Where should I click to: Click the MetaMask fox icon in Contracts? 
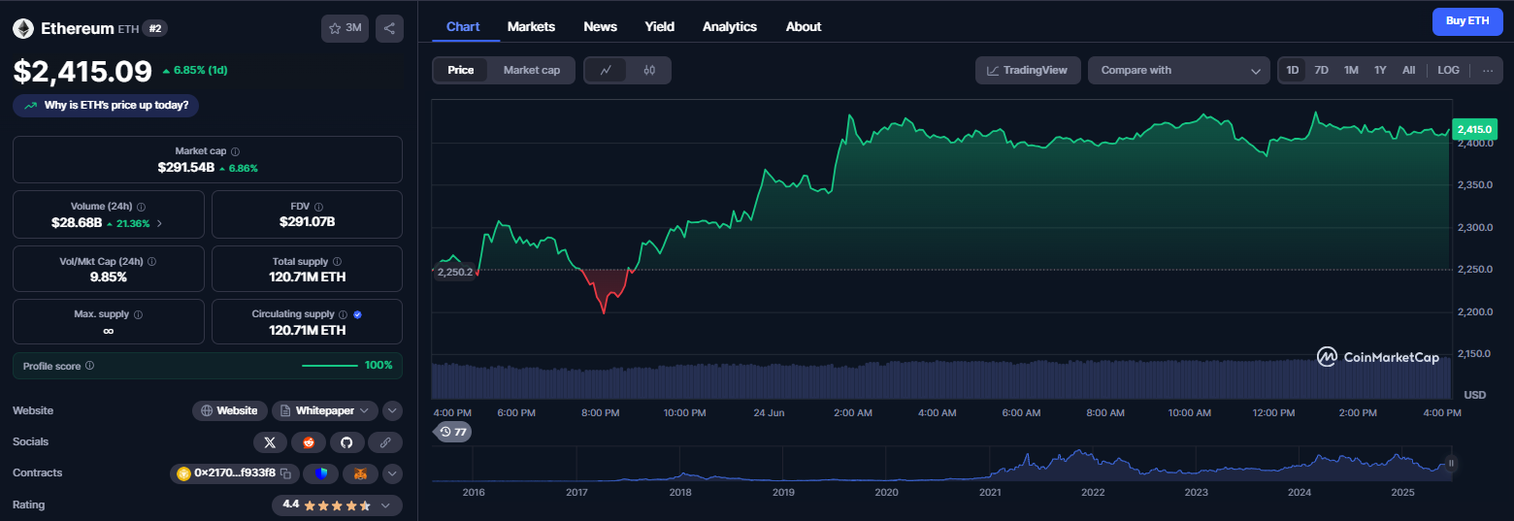pyautogui.click(x=360, y=473)
